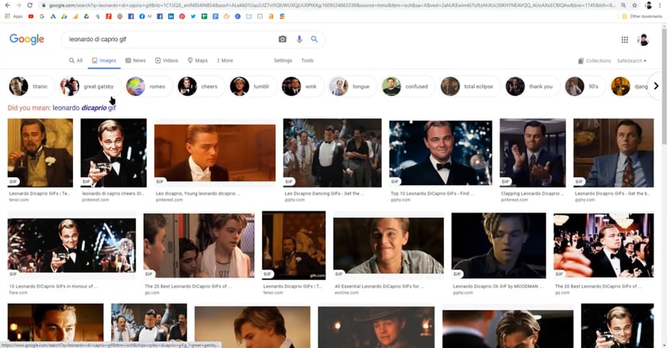Switch to the Maps tab
The image size is (667, 348).
pyautogui.click(x=198, y=60)
